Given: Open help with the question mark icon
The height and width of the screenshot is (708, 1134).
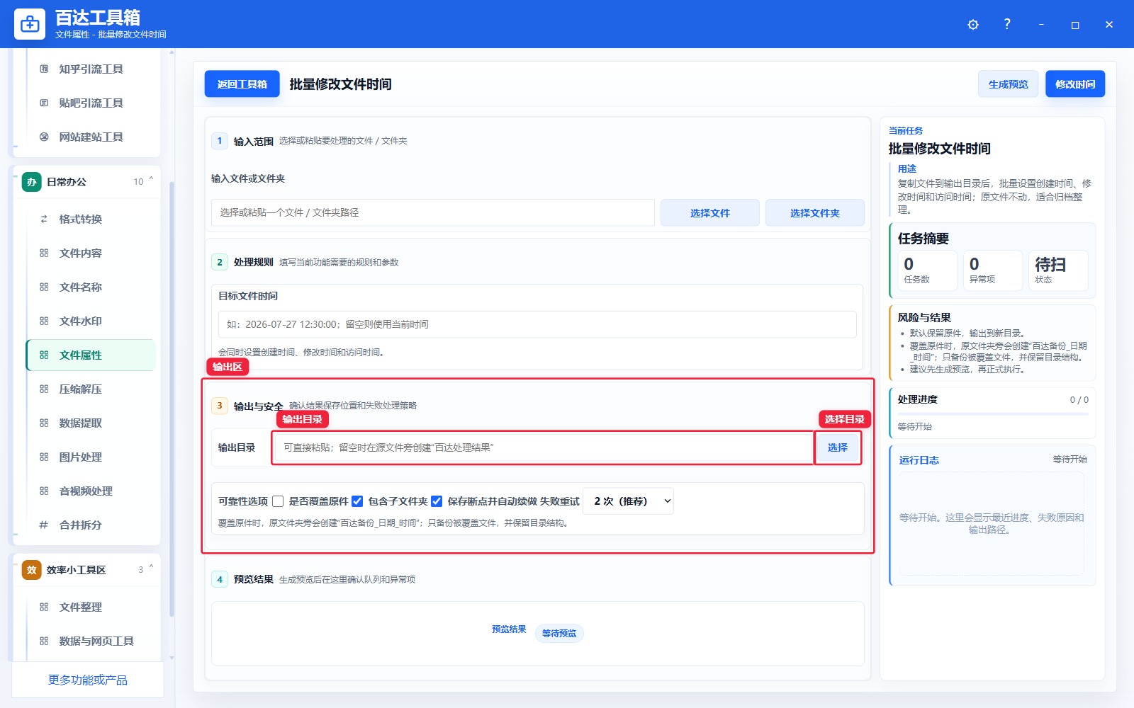Looking at the screenshot, I should pos(1007,24).
